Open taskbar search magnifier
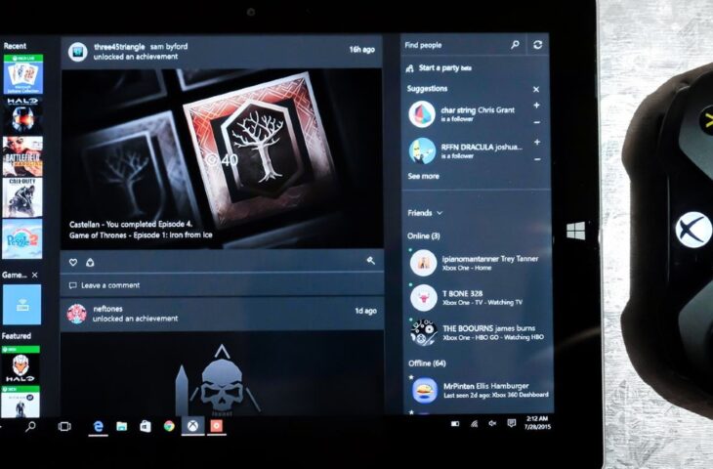713x469 pixels. 30,426
